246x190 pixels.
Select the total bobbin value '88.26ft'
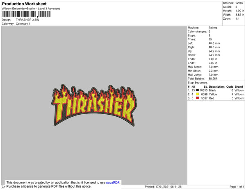pos(213,79)
